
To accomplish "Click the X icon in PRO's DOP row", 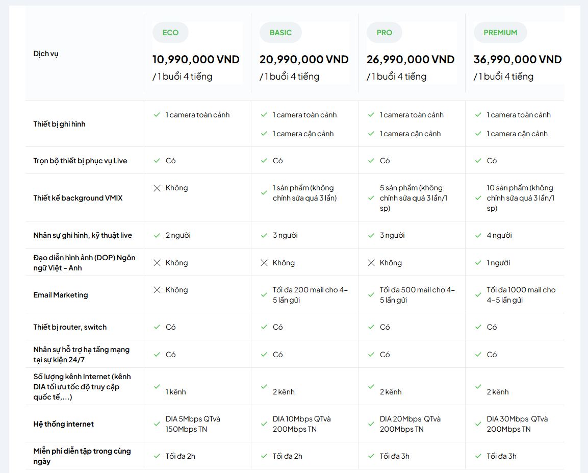I will pos(371,263).
